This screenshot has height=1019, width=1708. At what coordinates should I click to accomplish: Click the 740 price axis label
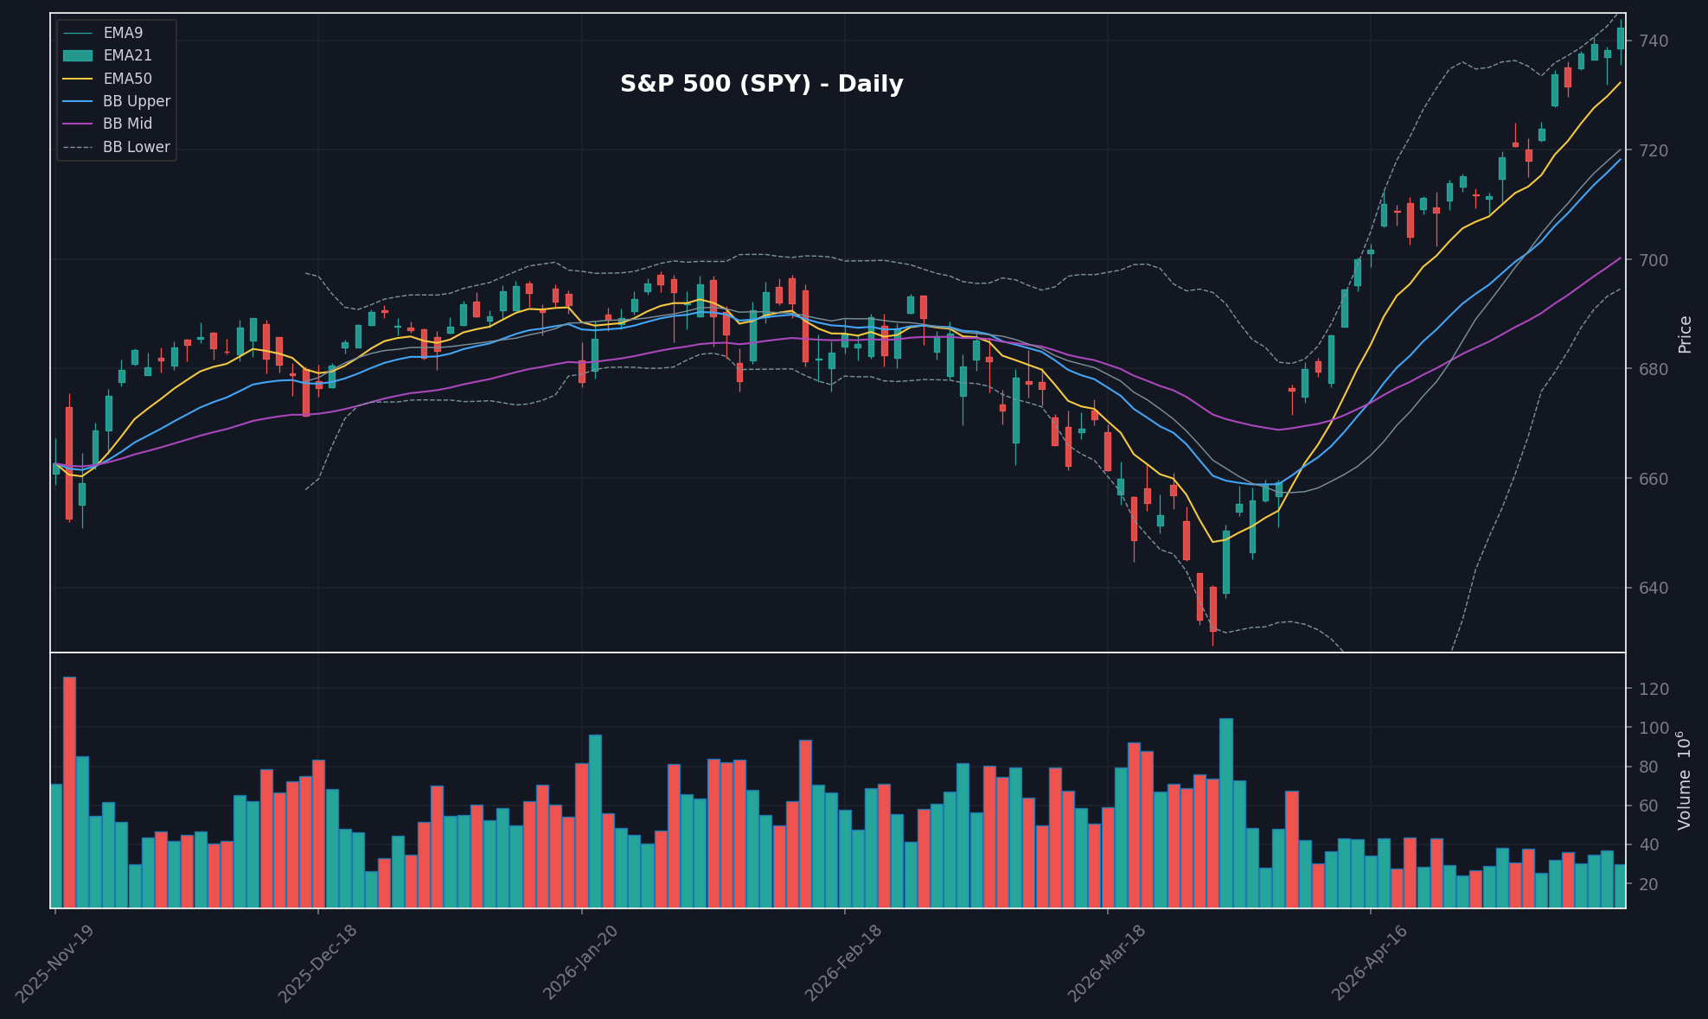point(1652,41)
